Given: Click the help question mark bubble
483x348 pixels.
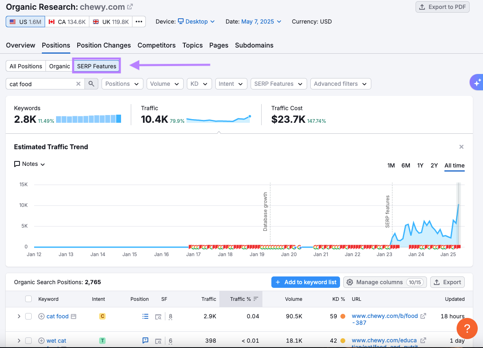Looking at the screenshot, I should coord(467,328).
